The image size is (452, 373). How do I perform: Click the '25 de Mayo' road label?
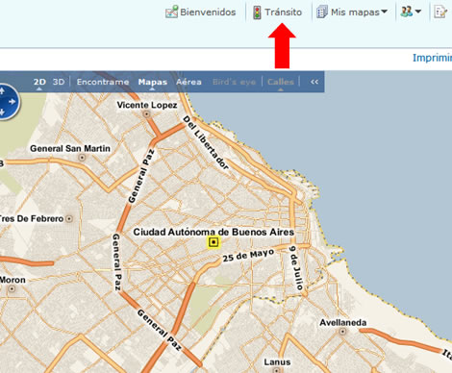click(x=248, y=256)
